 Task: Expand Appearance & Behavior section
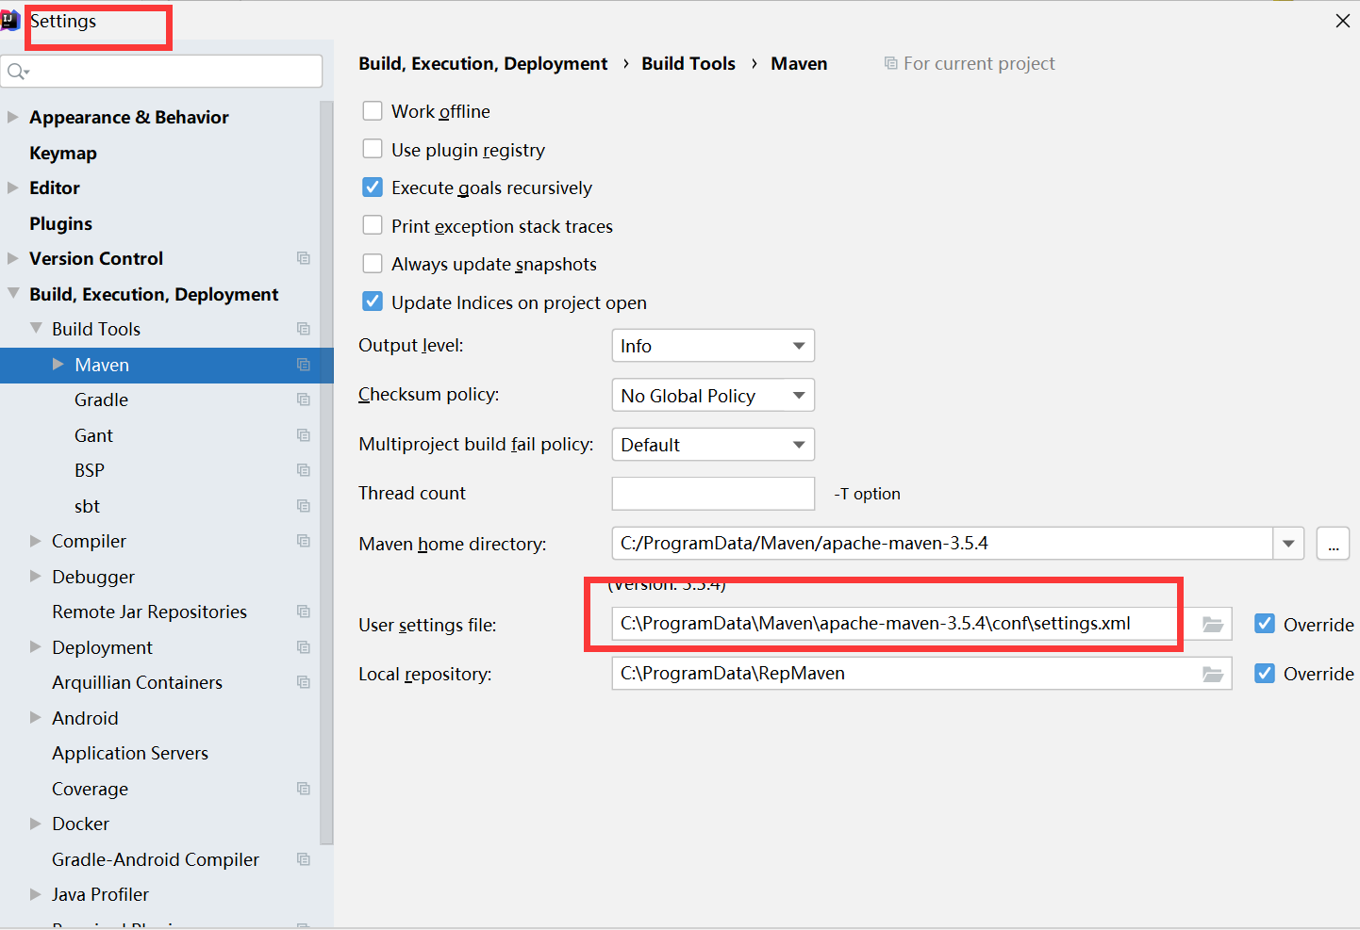[12, 117]
